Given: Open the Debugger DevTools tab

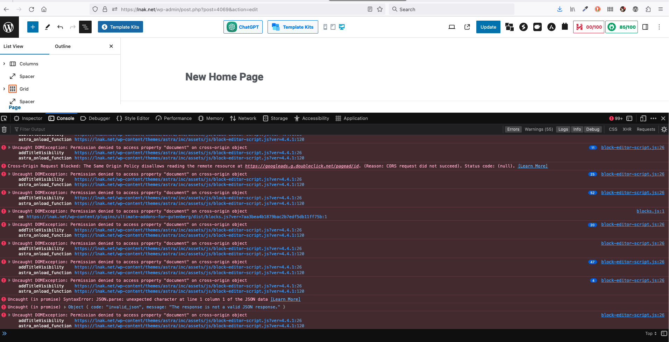Looking at the screenshot, I should pyautogui.click(x=95, y=119).
